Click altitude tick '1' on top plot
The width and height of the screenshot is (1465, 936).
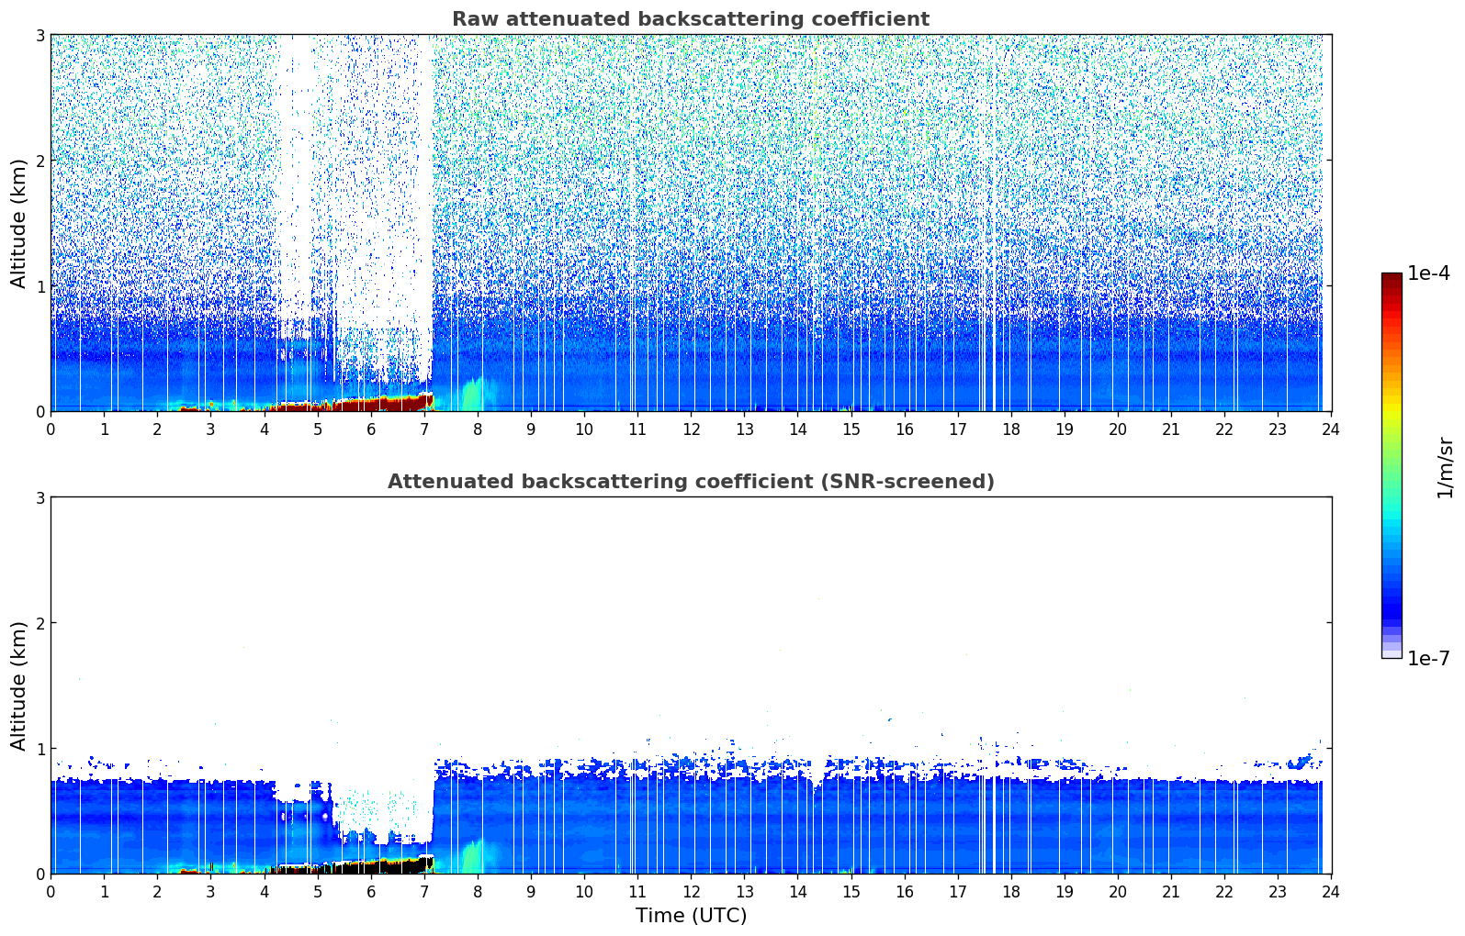[x=39, y=286]
